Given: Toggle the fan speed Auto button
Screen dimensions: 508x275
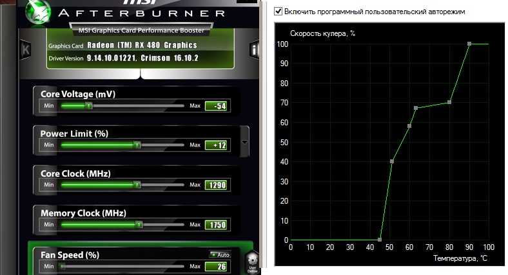Looking at the screenshot, I should pos(220,254).
